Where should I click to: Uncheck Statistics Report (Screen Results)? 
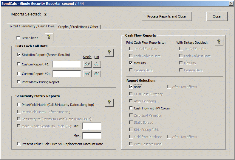pyautogui.click(x=19, y=55)
